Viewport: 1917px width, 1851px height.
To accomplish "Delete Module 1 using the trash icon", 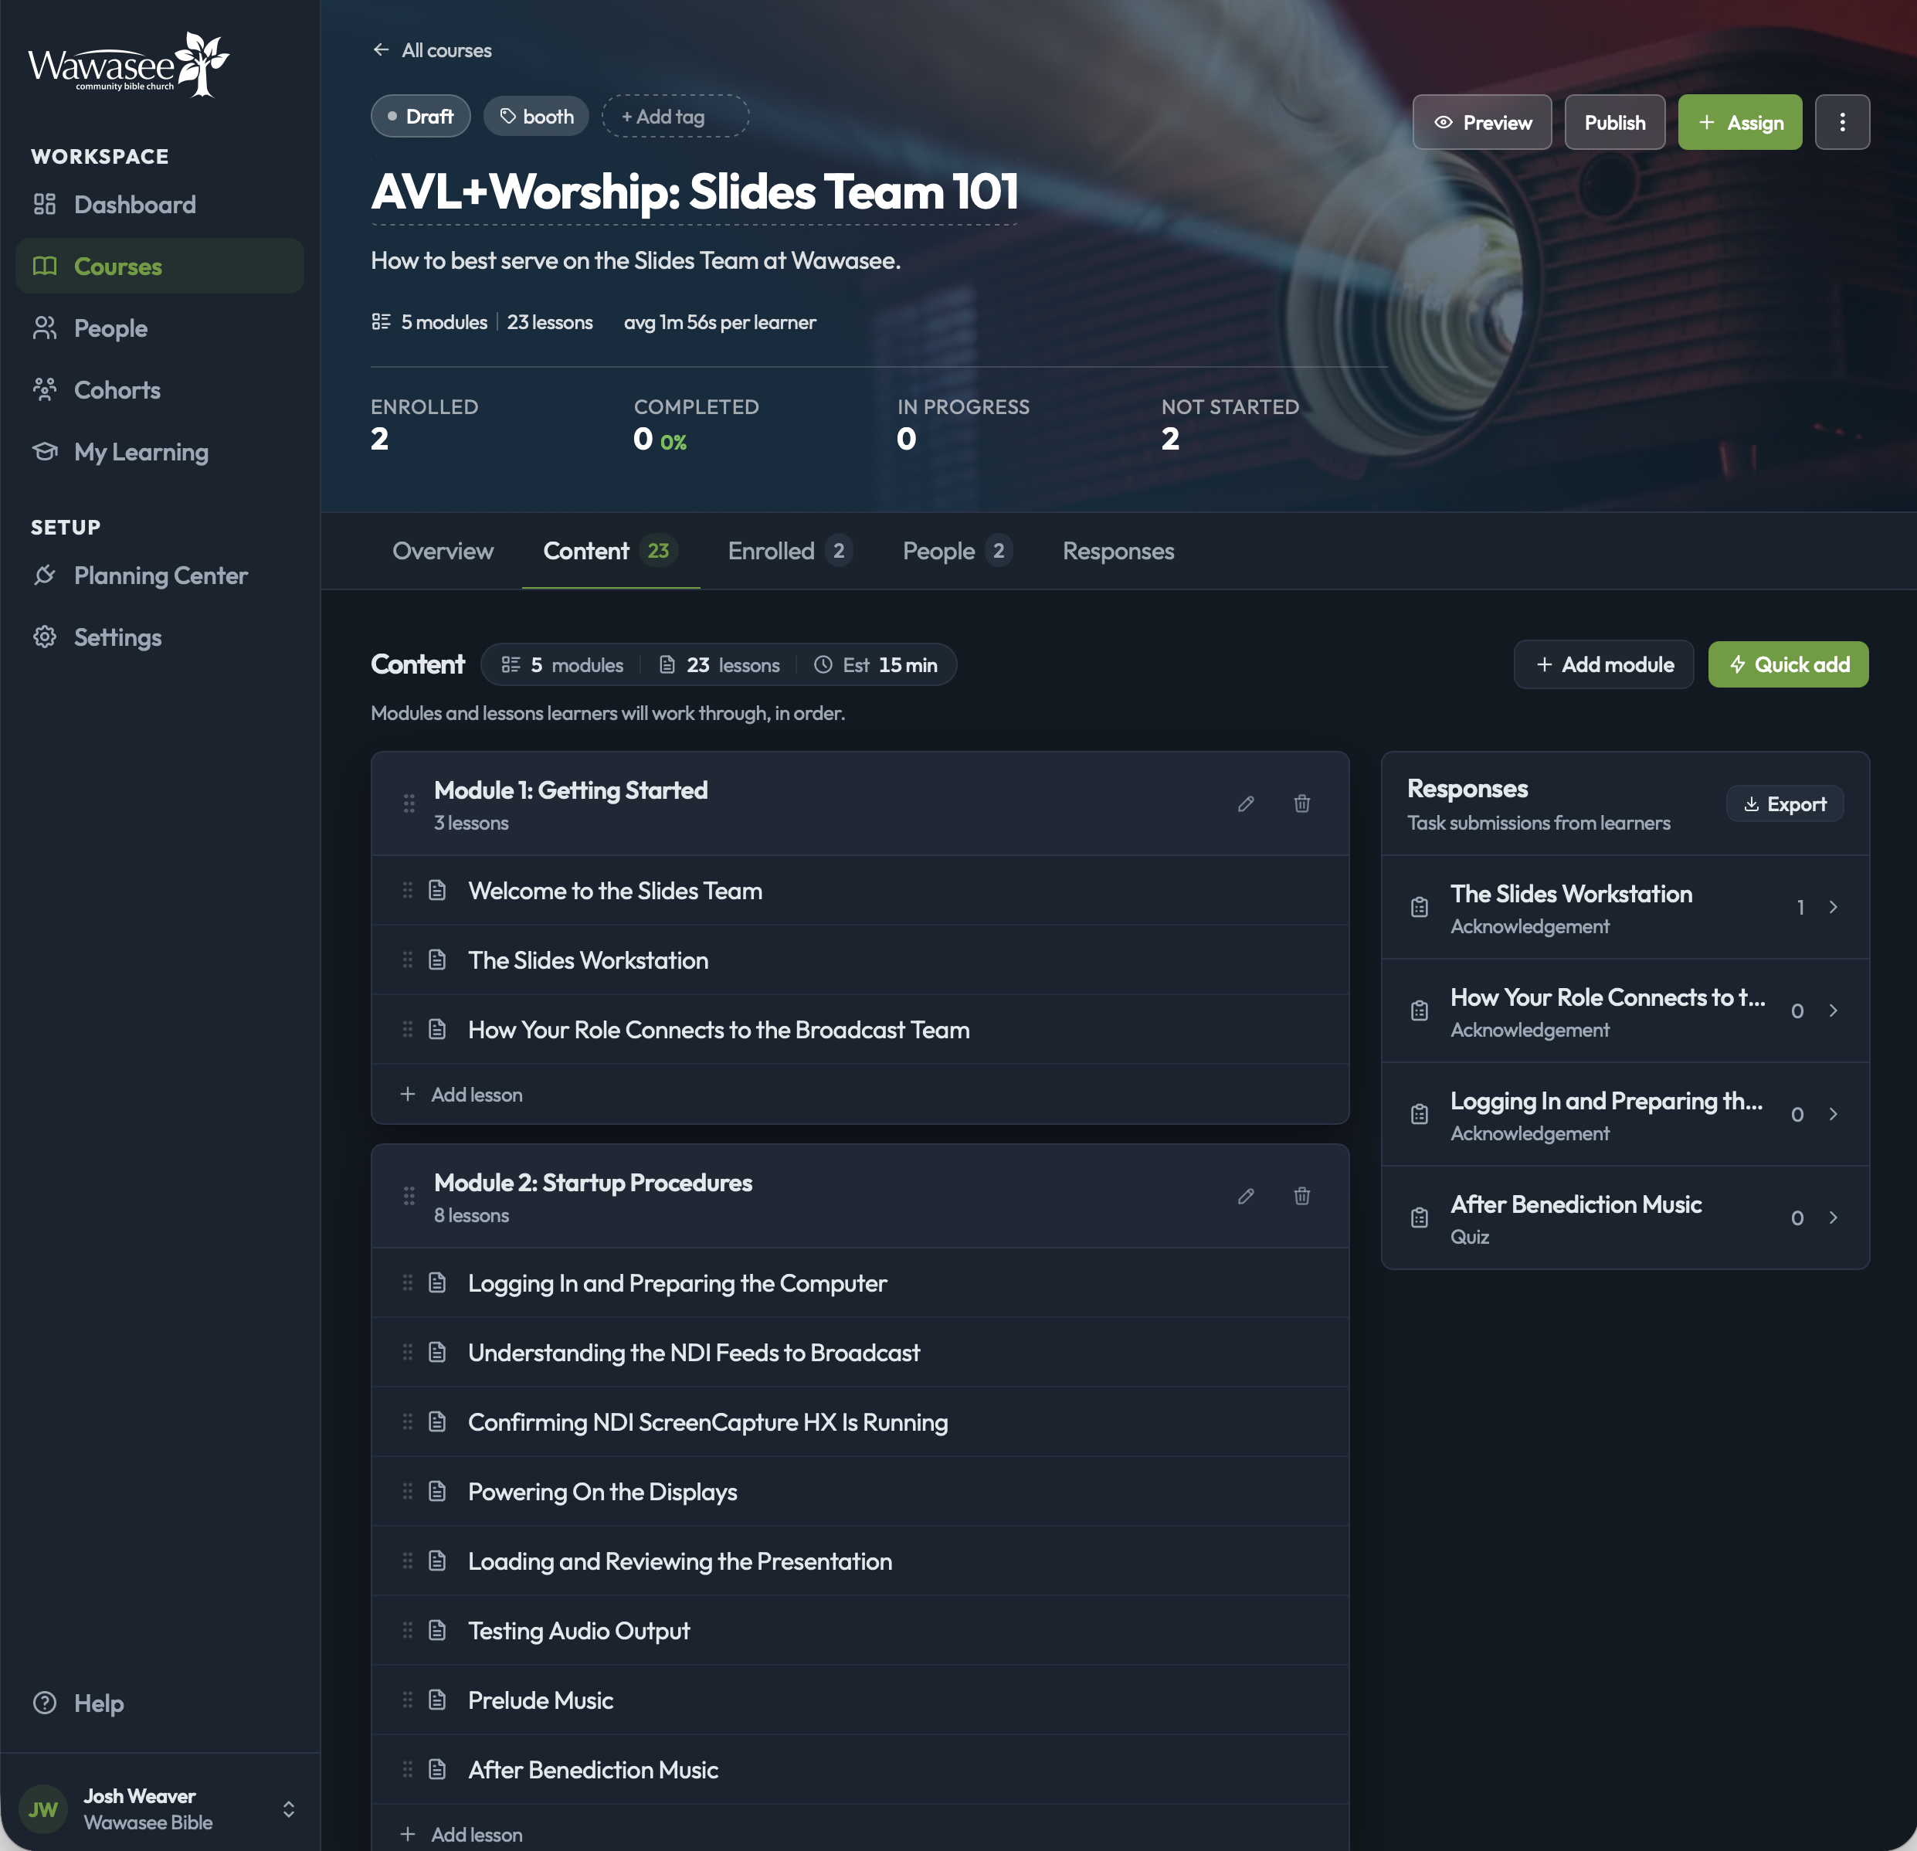I will click(x=1301, y=803).
